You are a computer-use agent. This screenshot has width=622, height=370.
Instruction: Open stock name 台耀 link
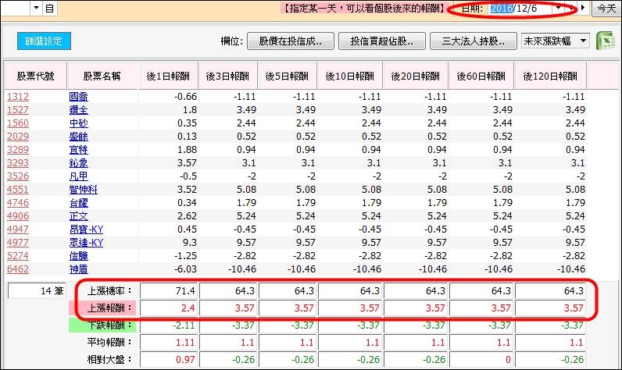[x=79, y=203]
